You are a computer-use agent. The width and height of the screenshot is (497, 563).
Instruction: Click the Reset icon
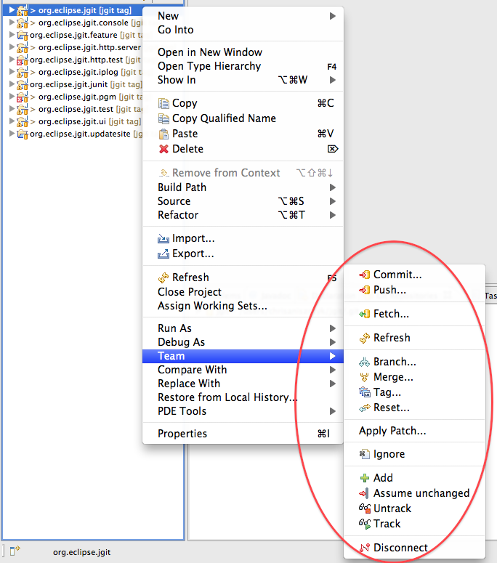(x=364, y=408)
